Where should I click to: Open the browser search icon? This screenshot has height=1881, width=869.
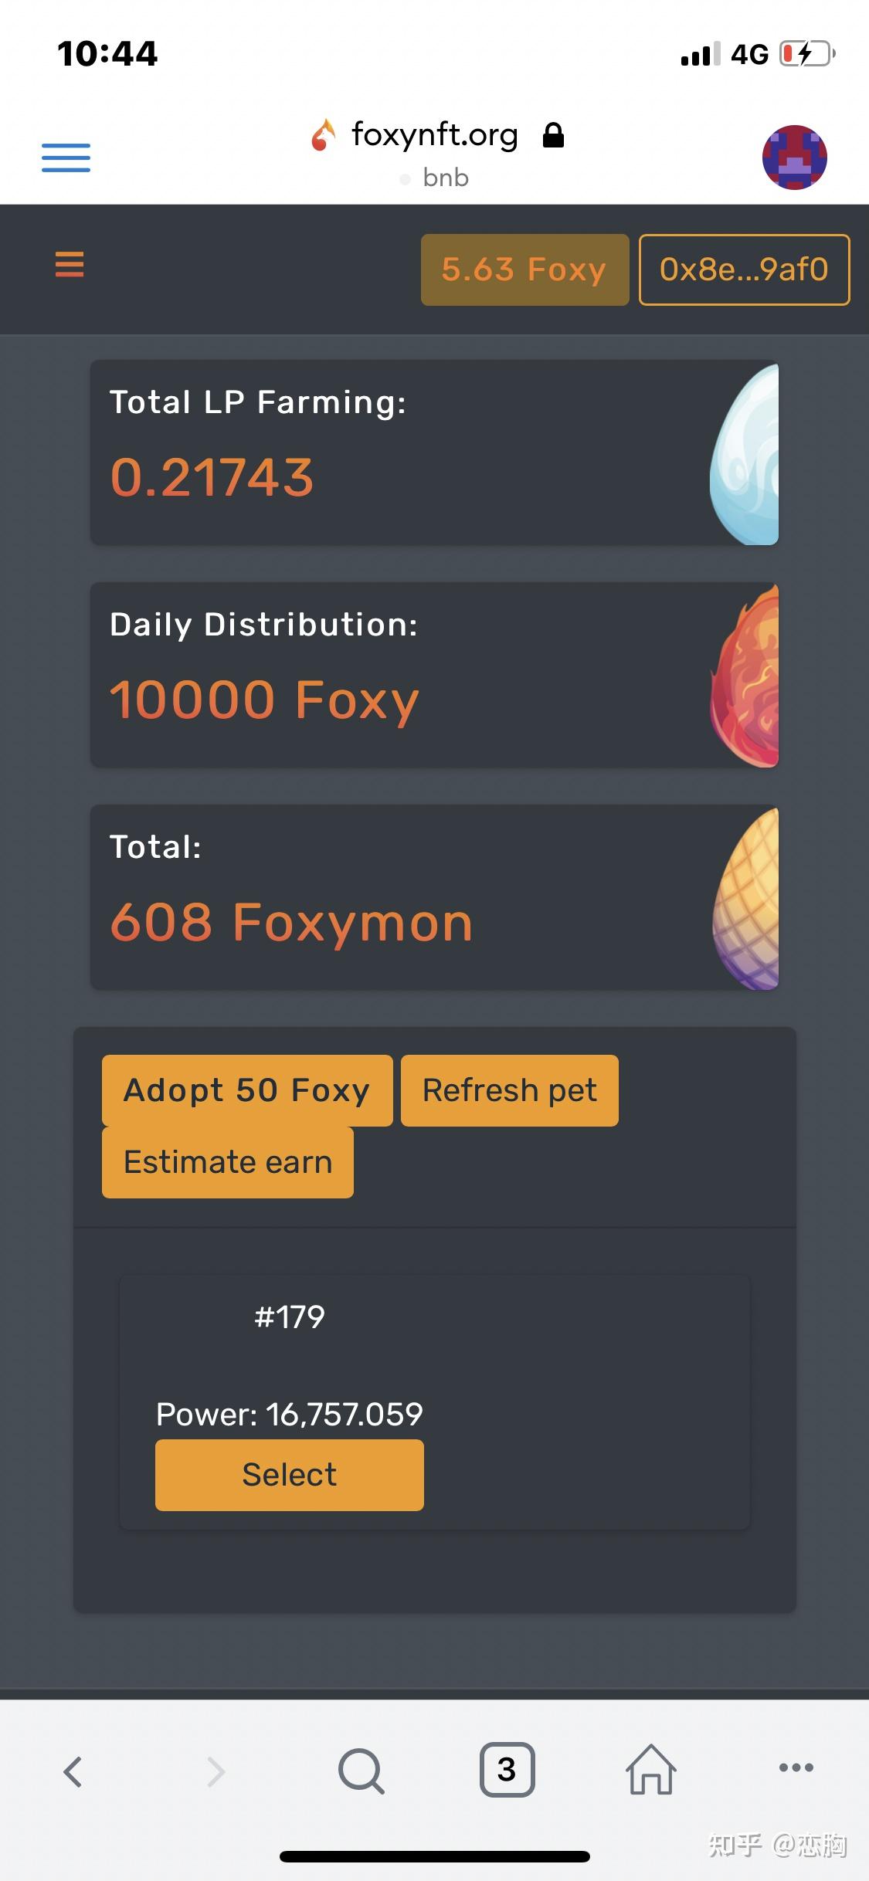coord(361,1771)
